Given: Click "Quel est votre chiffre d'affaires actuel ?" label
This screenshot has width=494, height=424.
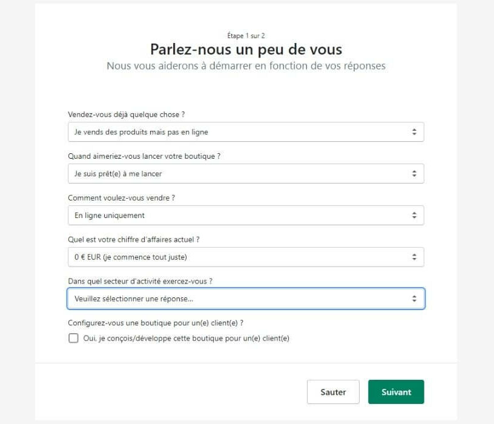Looking at the screenshot, I should 134,240.
